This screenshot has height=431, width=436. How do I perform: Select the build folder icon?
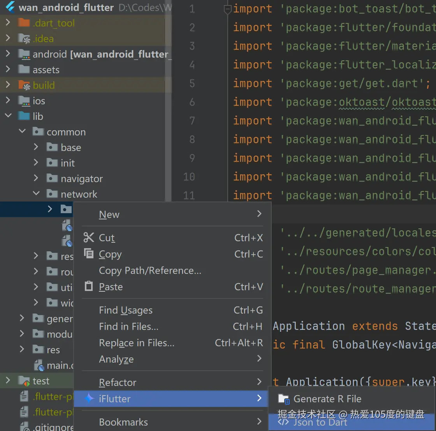pos(24,85)
